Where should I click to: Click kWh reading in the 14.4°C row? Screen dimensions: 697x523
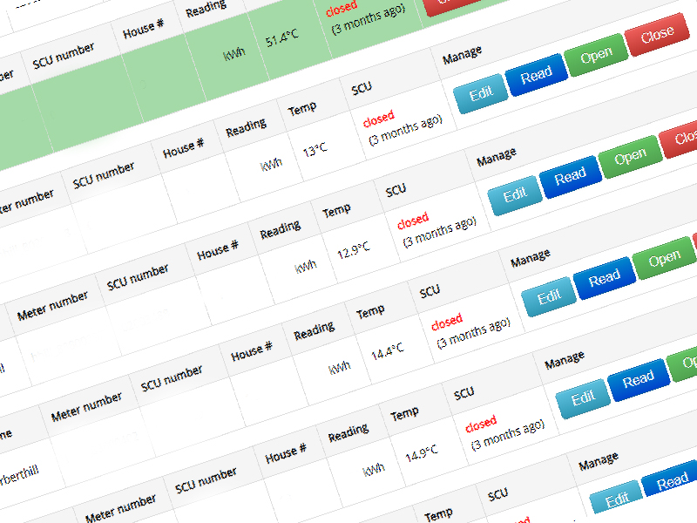pos(339,368)
